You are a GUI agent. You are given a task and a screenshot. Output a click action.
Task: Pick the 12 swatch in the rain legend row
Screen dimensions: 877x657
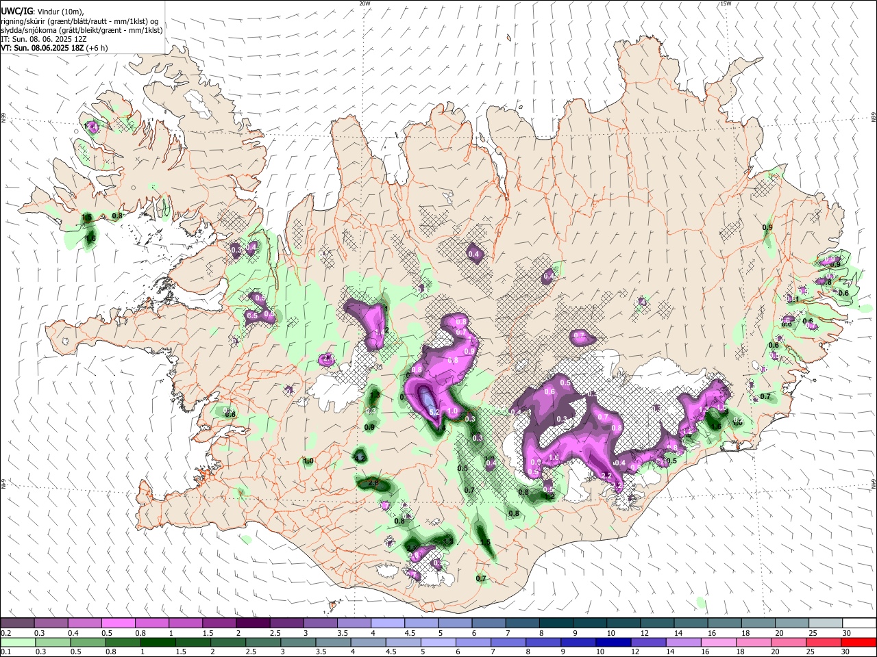(x=648, y=642)
